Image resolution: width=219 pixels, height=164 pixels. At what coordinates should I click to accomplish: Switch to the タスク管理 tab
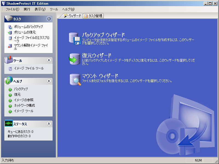coord(93,16)
